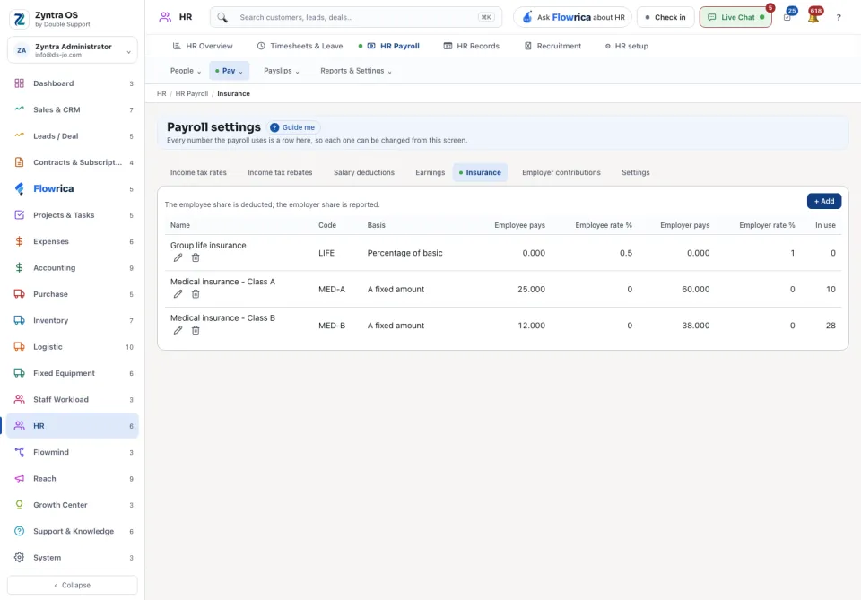Click the Percentage of basic cell
Viewport: 861px width, 600px height.
(404, 253)
